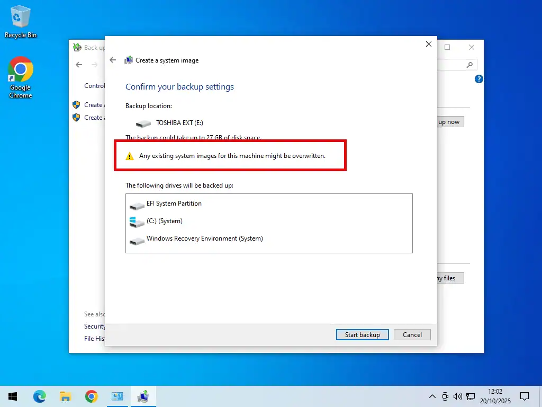
Task: Select the TOSHIBA EXT (E:) drive icon
Action: 143,122
